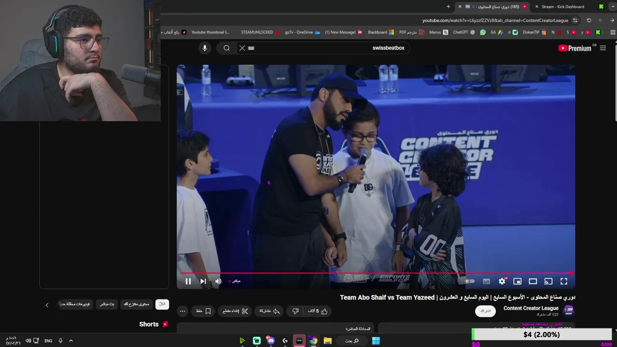Skip to the next video

[x=203, y=281]
